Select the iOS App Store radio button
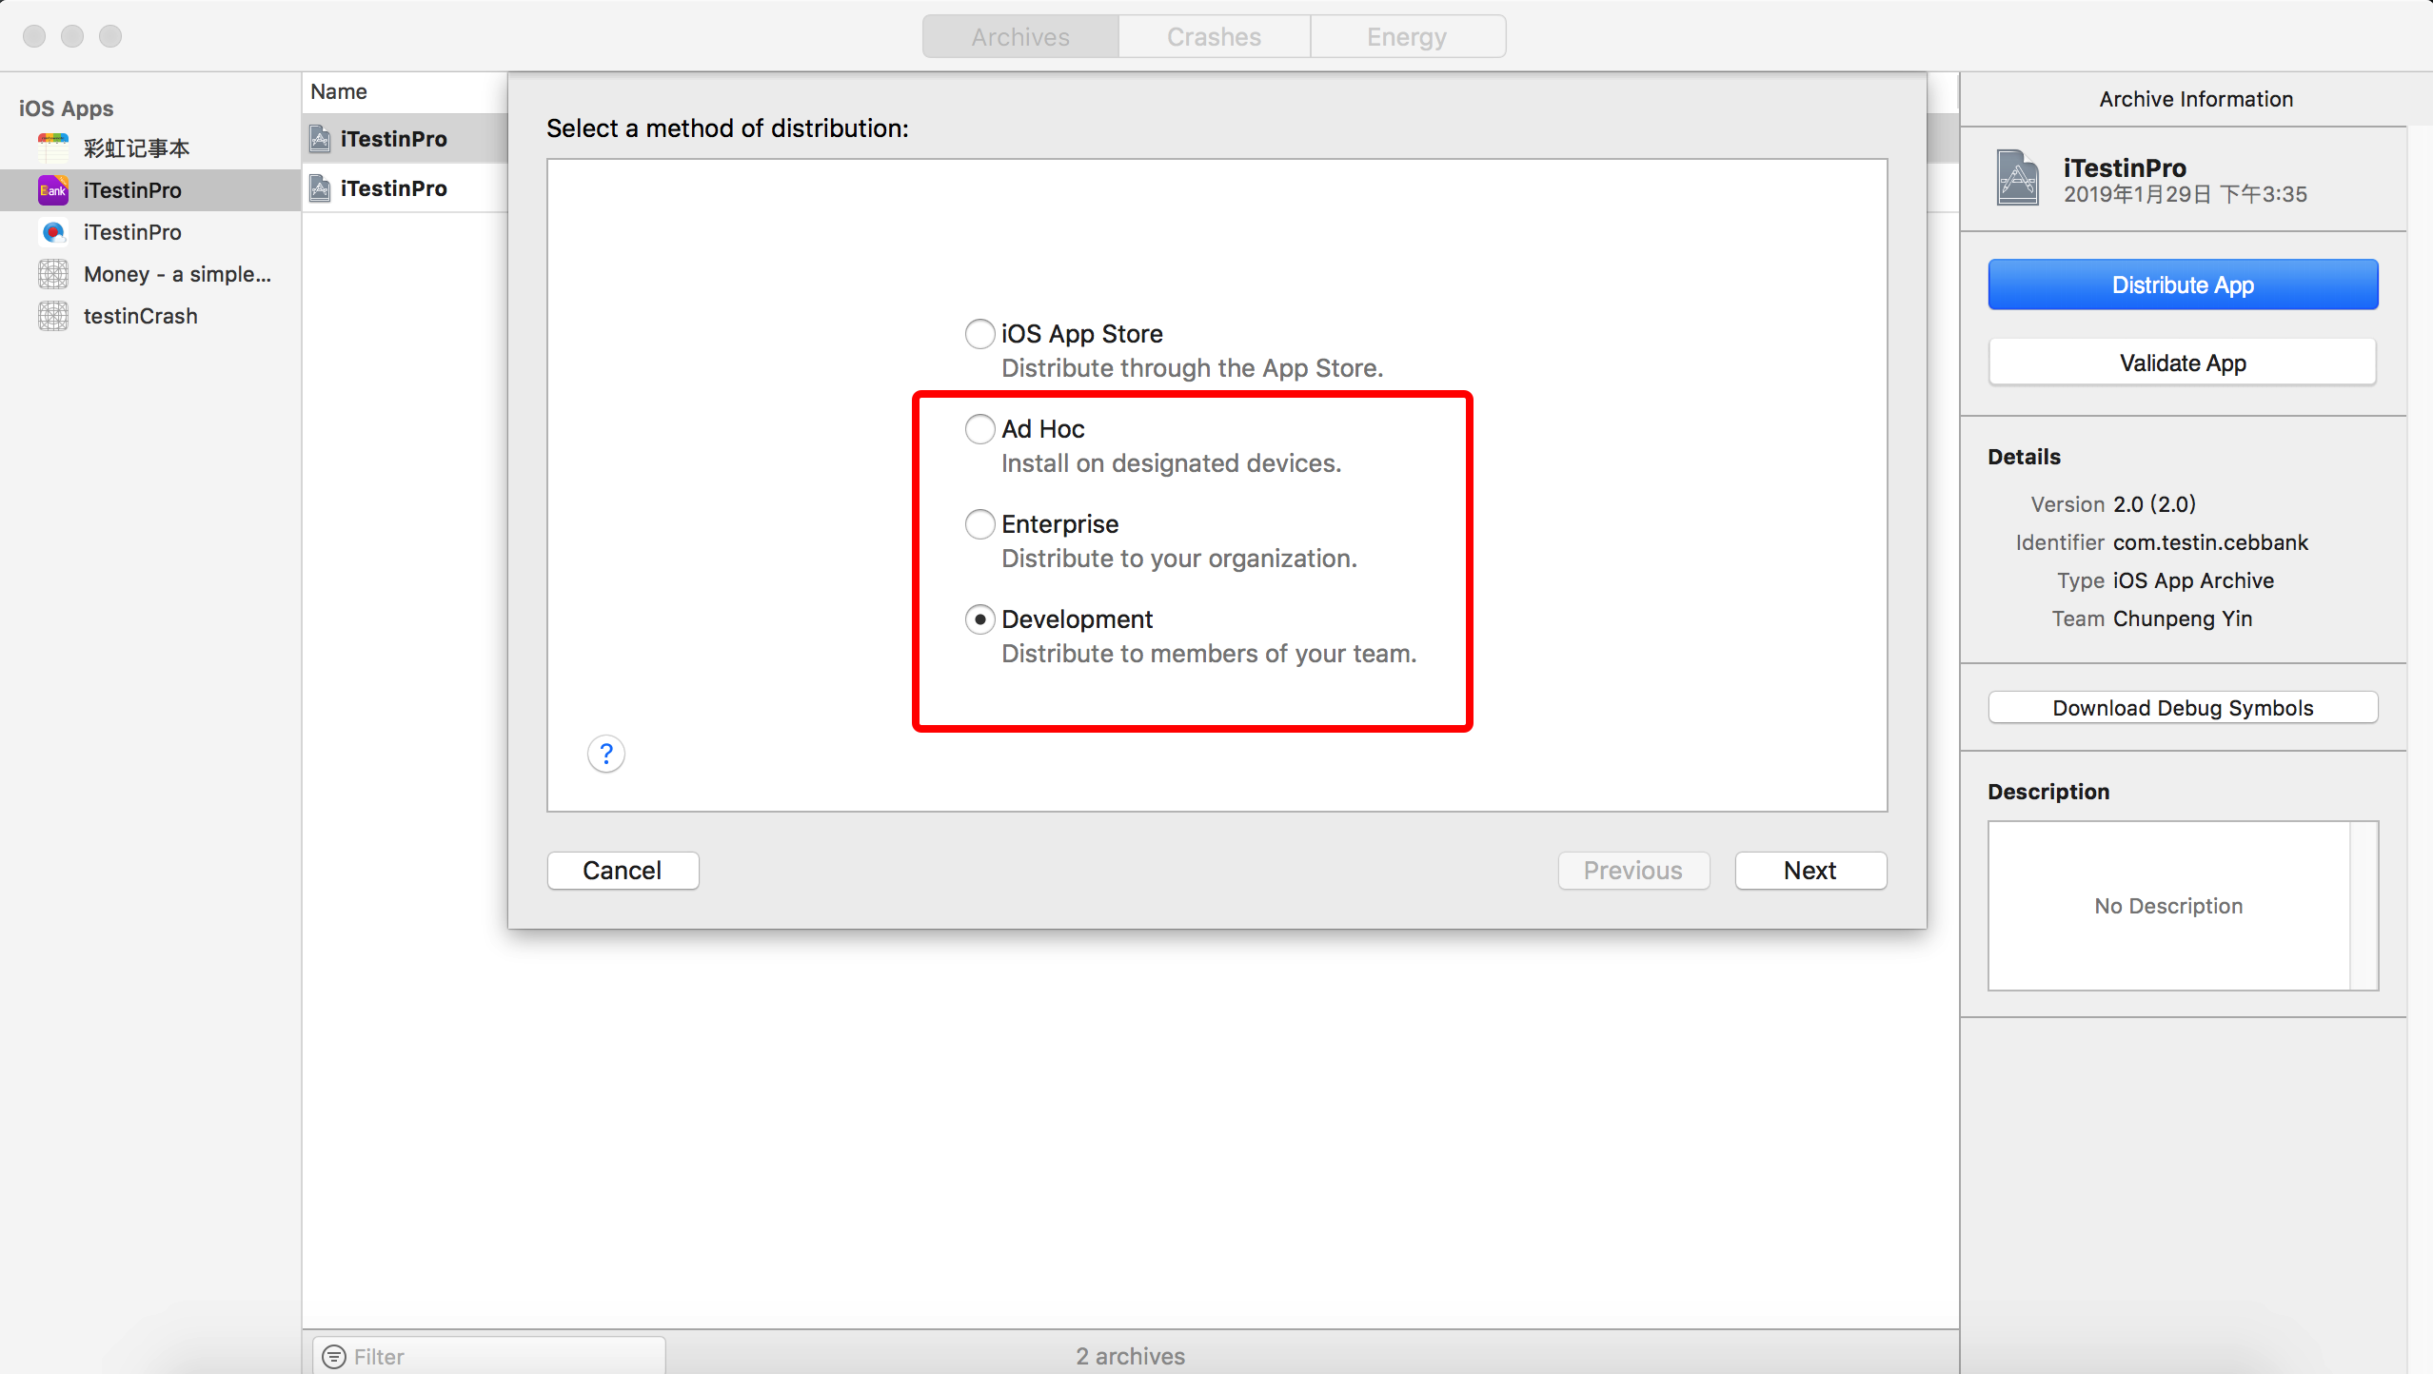Image resolution: width=2433 pixels, height=1374 pixels. (x=979, y=334)
